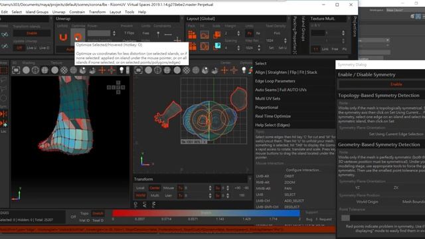Click the horizontal line constraint icon
Screen dimensions: 425x239
click(168, 34)
